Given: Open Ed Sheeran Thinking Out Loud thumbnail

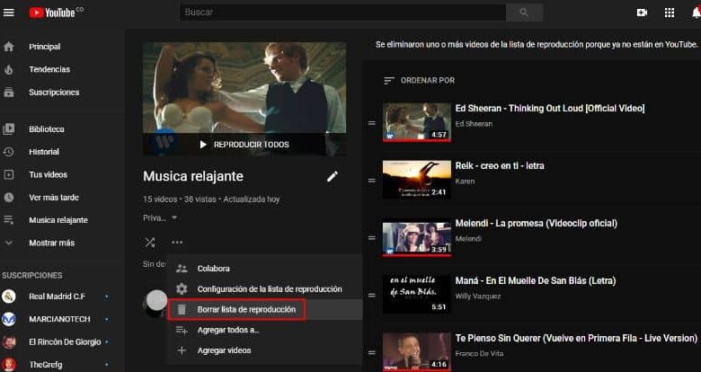Looking at the screenshot, I should (417, 122).
